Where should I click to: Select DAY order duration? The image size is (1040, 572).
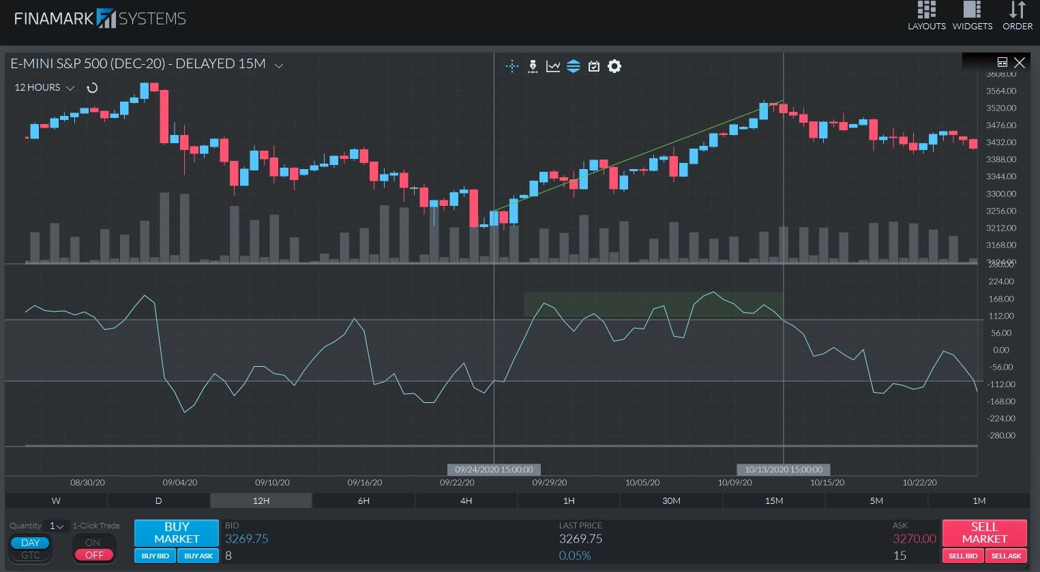click(x=29, y=542)
